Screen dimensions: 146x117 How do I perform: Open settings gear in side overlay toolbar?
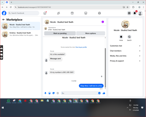1,58
